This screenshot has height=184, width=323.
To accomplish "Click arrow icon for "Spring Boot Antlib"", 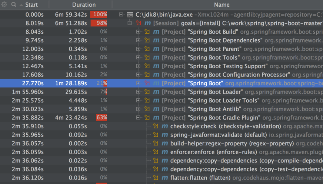I will [147, 109].
